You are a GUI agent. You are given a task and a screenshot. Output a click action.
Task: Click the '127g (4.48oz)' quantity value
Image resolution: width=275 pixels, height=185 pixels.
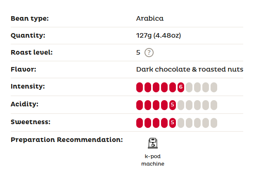click(x=159, y=36)
